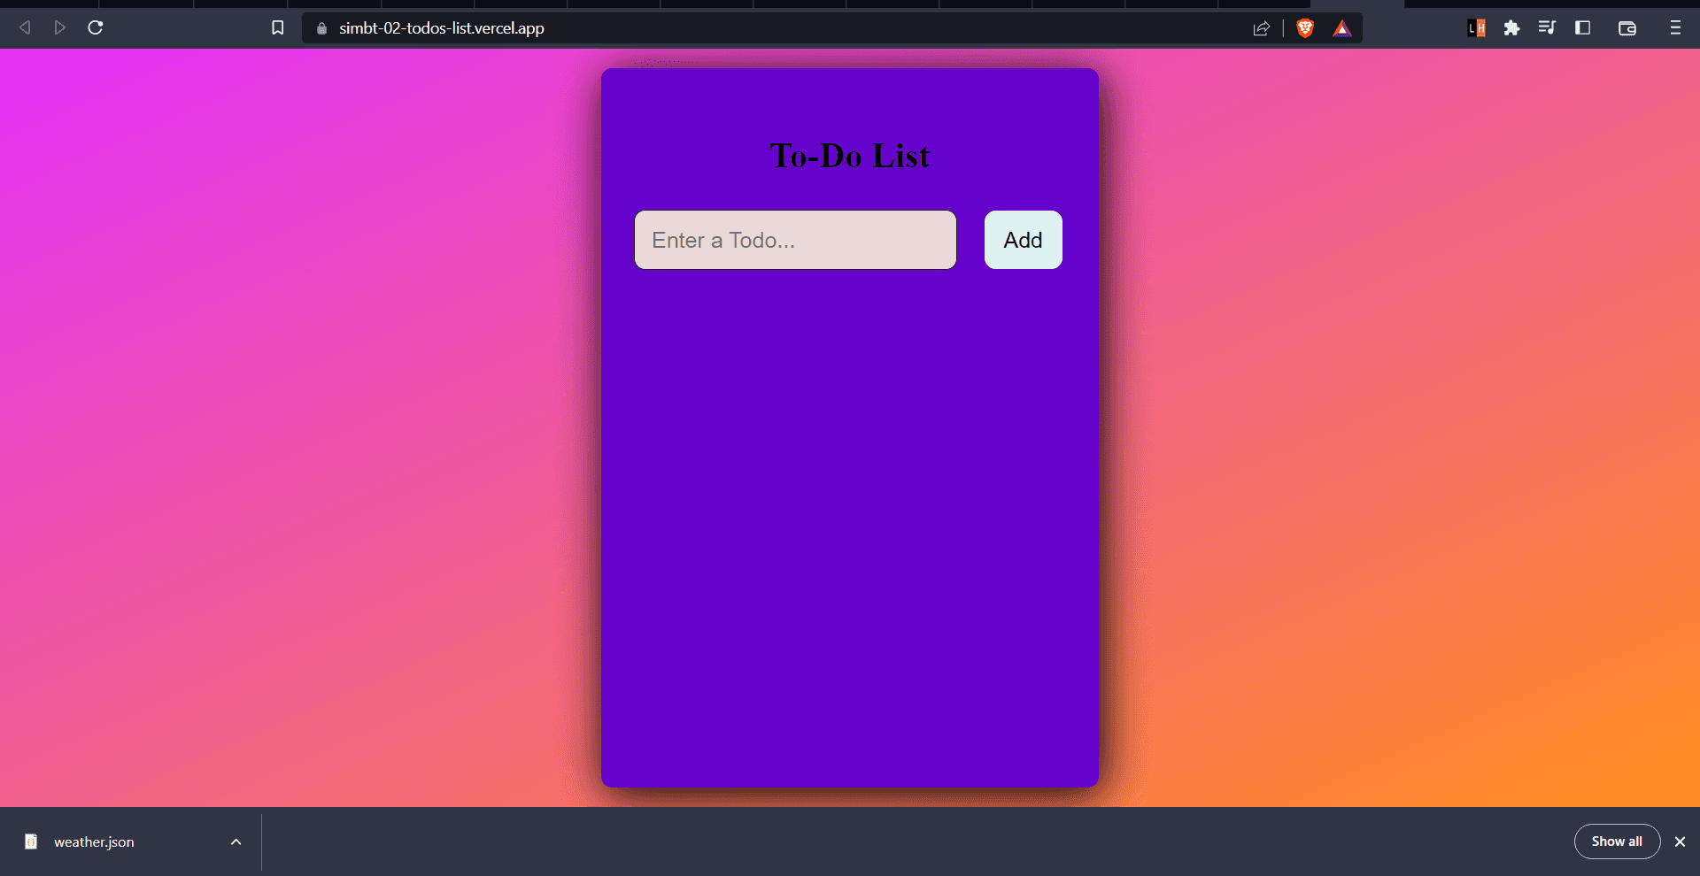
Task: Open the media playlist control icon
Action: (1547, 27)
